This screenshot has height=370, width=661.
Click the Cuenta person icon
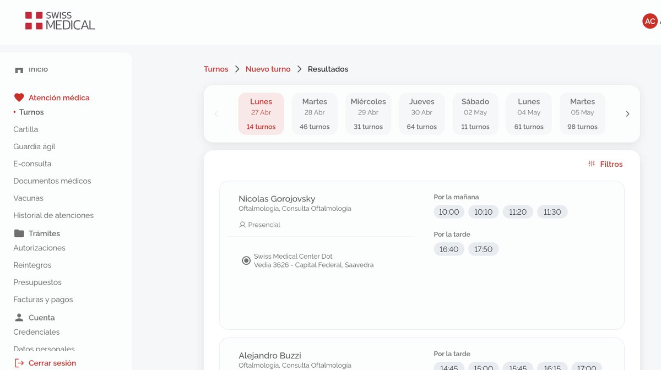point(19,318)
